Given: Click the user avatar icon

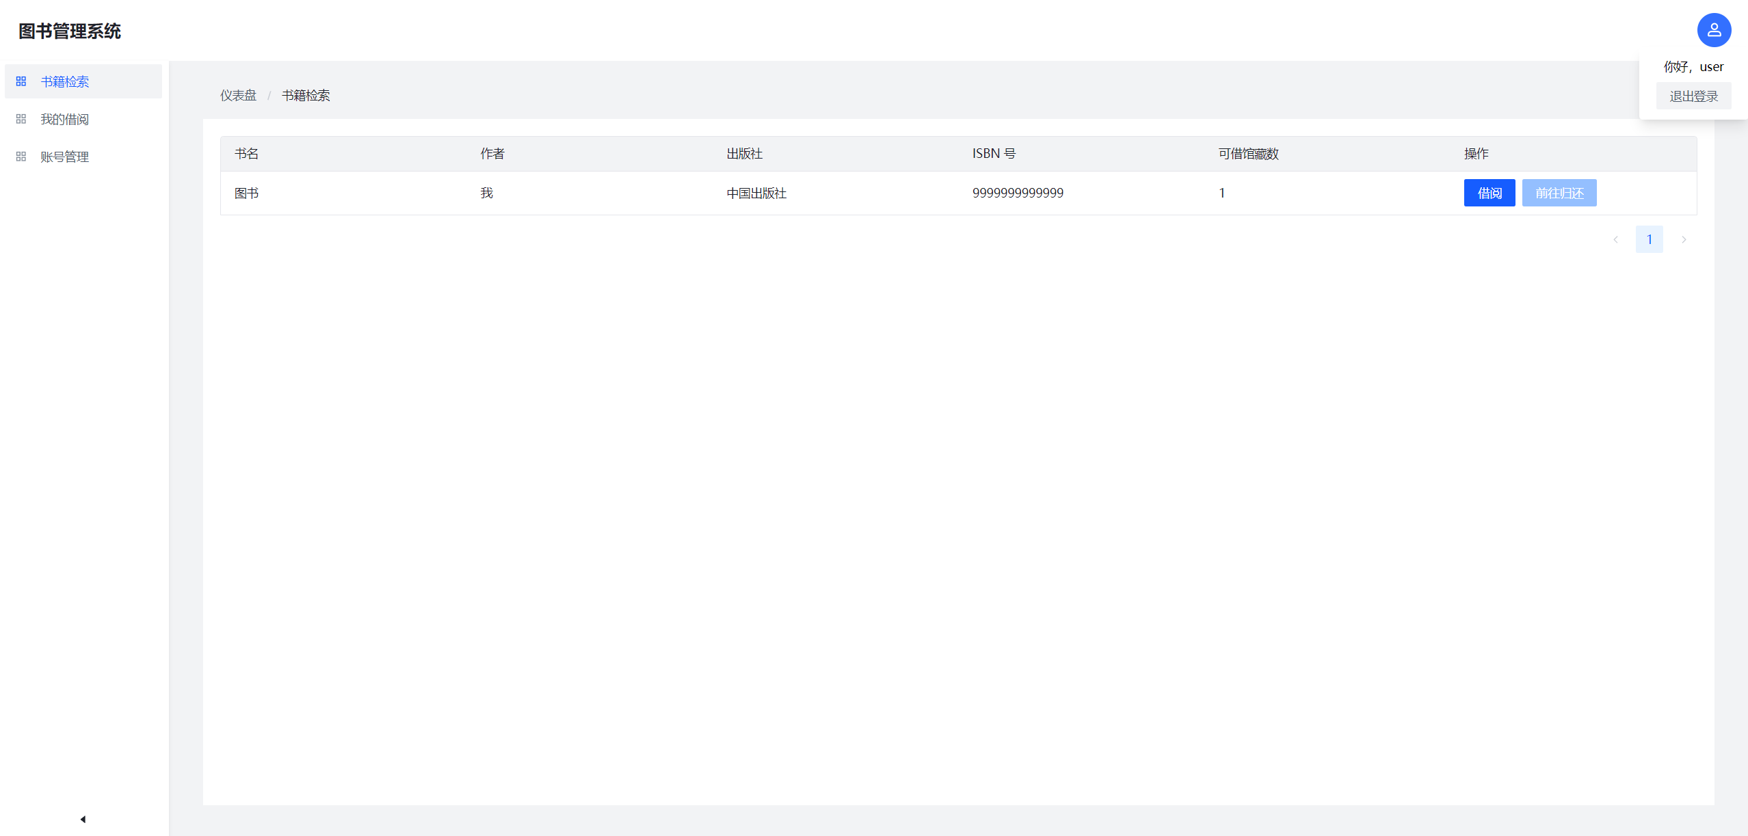Looking at the screenshot, I should coord(1713,30).
